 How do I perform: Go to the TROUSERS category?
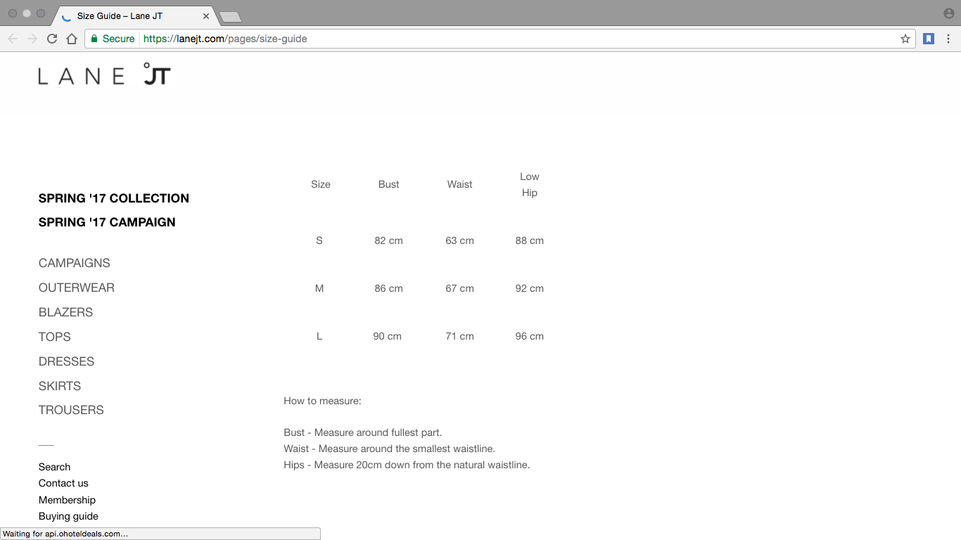[71, 410]
